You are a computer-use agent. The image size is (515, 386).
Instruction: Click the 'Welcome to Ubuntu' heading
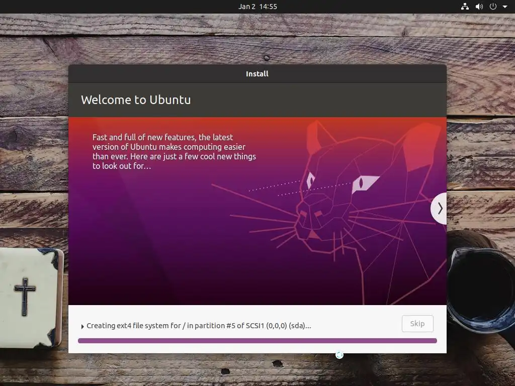click(x=136, y=100)
